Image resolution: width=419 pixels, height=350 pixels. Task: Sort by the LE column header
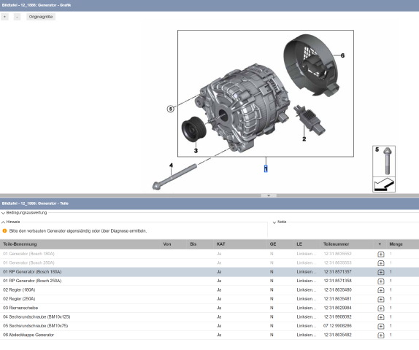(299, 244)
